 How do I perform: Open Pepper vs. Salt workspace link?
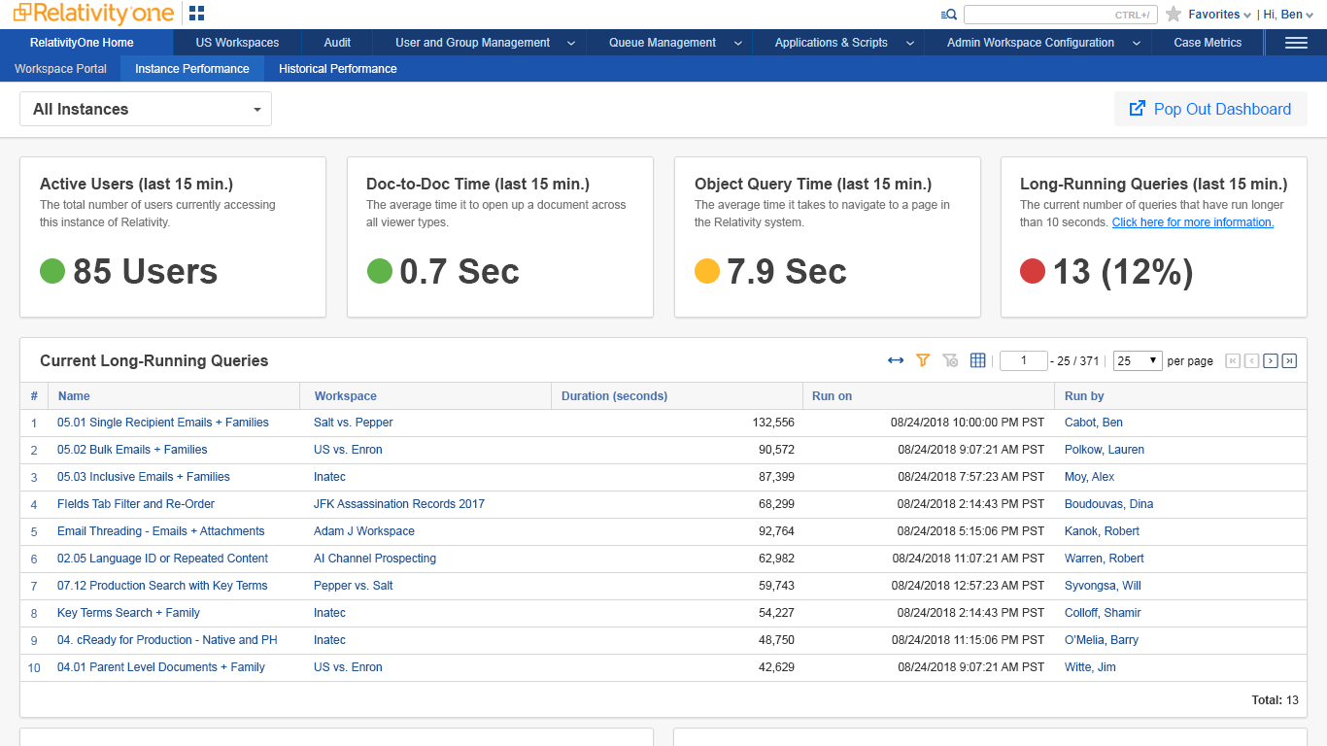(x=354, y=586)
